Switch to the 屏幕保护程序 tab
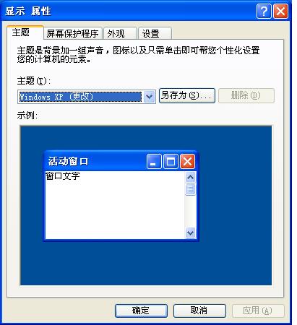 (73, 33)
